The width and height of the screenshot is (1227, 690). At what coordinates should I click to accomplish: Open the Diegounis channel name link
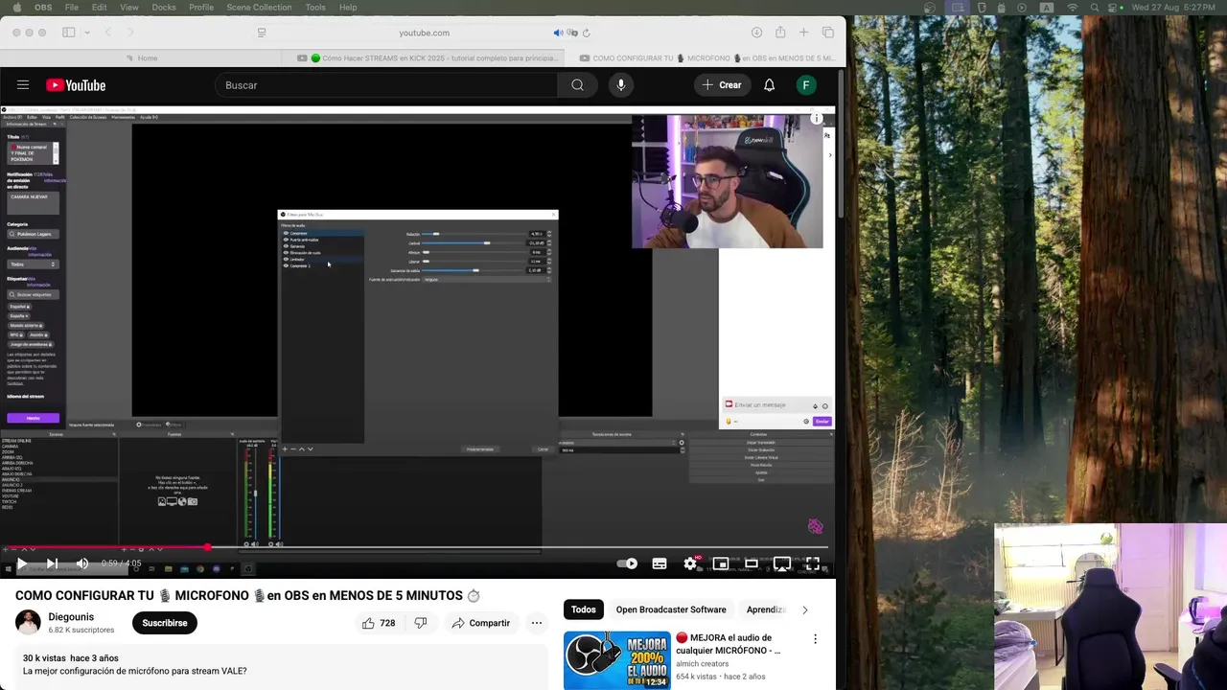click(x=72, y=617)
